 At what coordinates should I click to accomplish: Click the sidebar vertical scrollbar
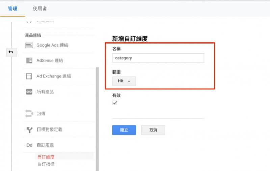point(97,119)
